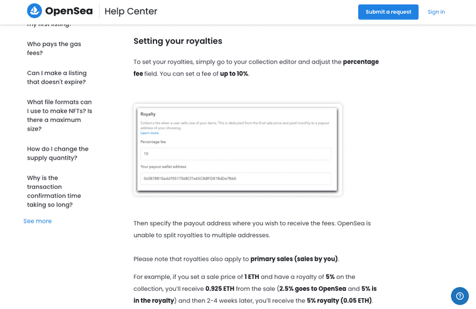Click the 'Setting your royalties' heading
The image size is (476, 309).
click(178, 41)
